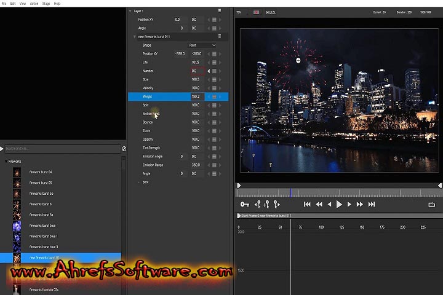Click the playback range start marker

click(239, 186)
